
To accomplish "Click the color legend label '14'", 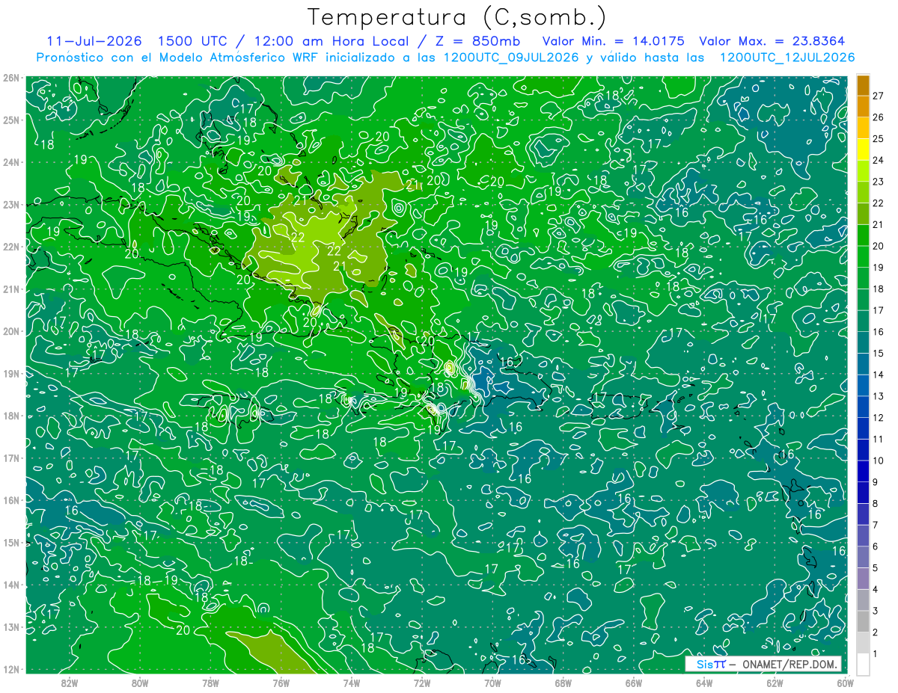I will click(x=879, y=375).
